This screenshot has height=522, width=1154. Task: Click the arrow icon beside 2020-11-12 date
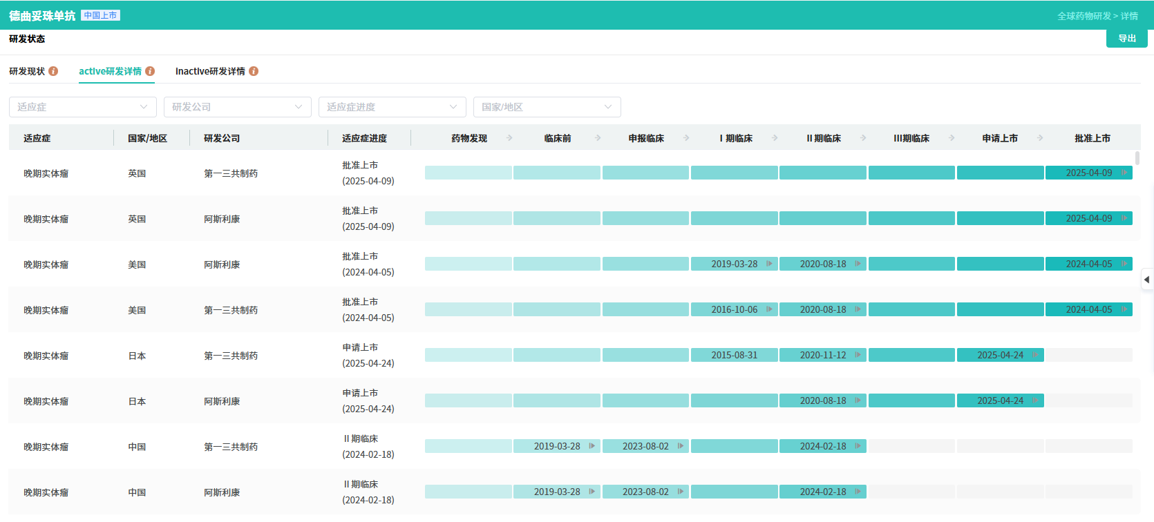[x=858, y=355]
